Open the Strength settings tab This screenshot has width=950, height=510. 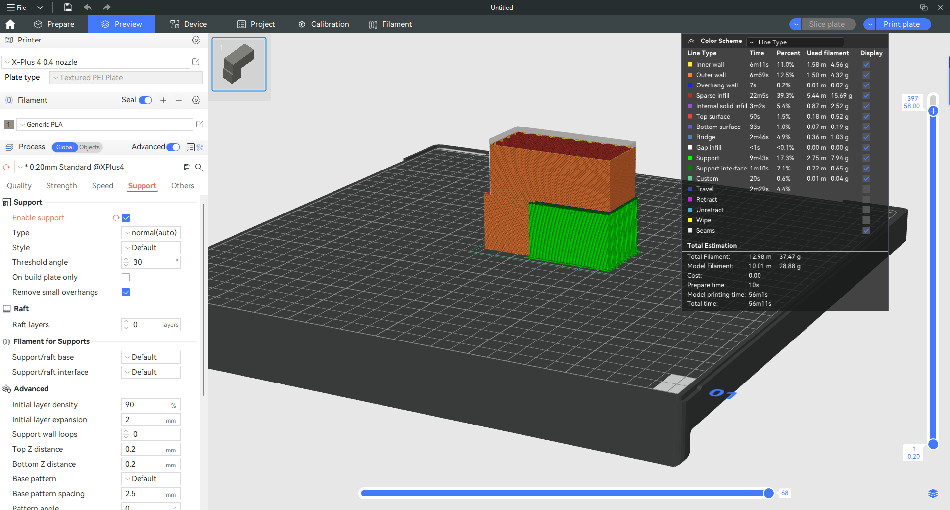(x=61, y=186)
